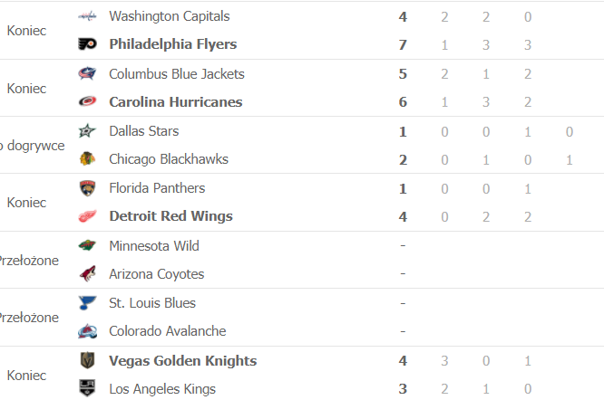Viewport: 604px width, 400px height.
Task: Click the Florida Panthers shield logo
Action: [87, 188]
